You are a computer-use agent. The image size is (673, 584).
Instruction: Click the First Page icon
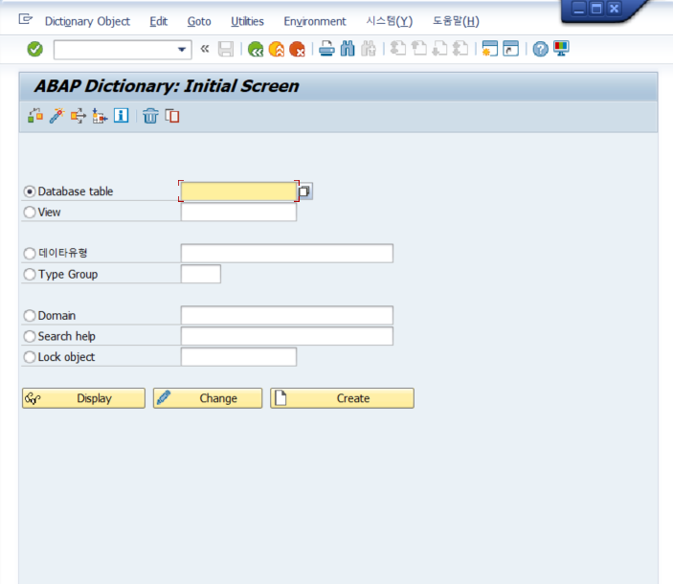point(398,49)
